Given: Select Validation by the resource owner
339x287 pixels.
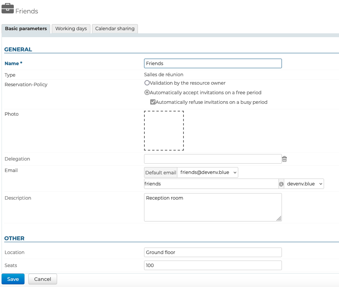Looking at the screenshot, I should (x=147, y=83).
